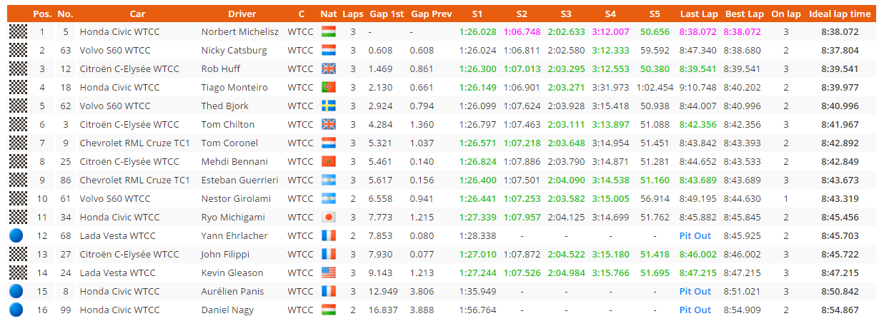The image size is (884, 326).
Task: Click the blue pit status dot for Daniel Nagy
Action: pyautogui.click(x=16, y=310)
